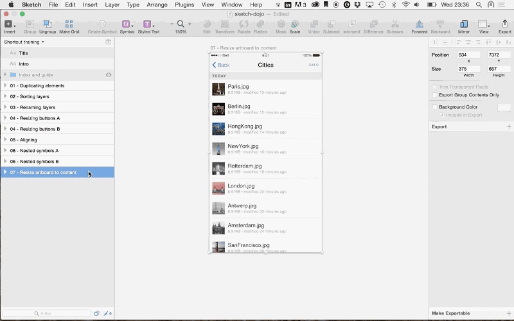
Task: Click the Insert tool icon
Action: click(x=8, y=24)
